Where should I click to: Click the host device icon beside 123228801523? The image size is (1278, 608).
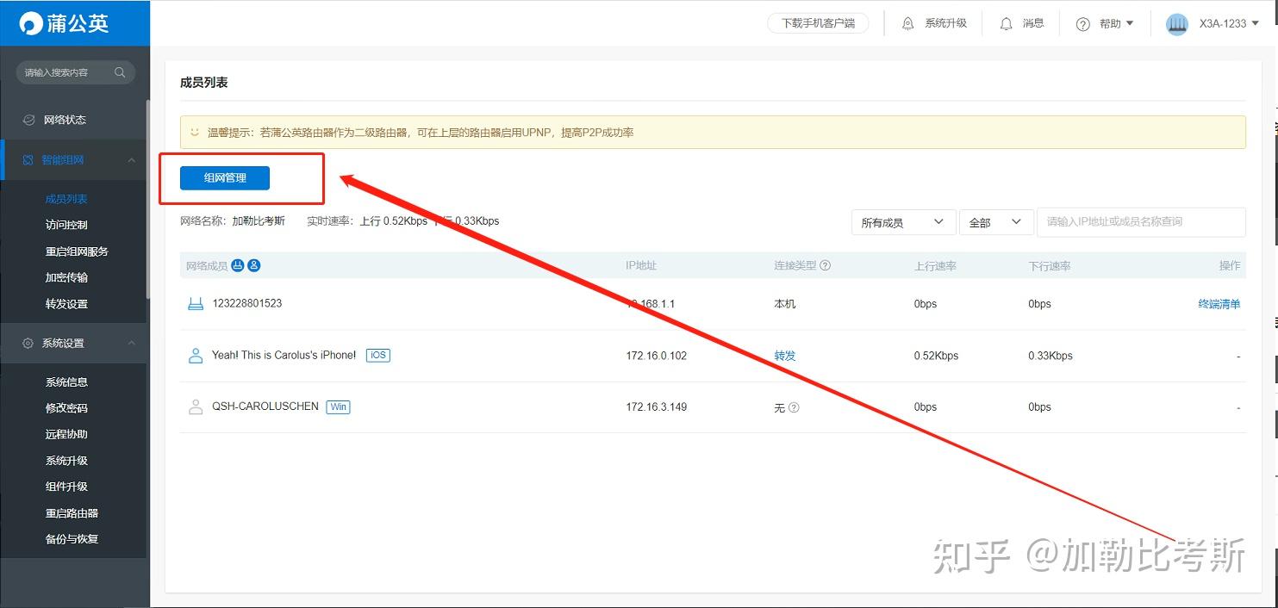pyautogui.click(x=196, y=303)
